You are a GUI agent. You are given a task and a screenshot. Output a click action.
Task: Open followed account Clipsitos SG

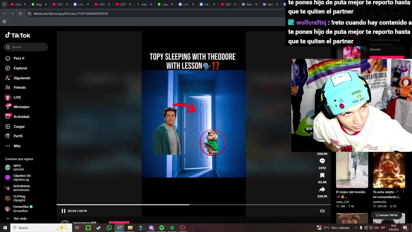(x=18, y=178)
